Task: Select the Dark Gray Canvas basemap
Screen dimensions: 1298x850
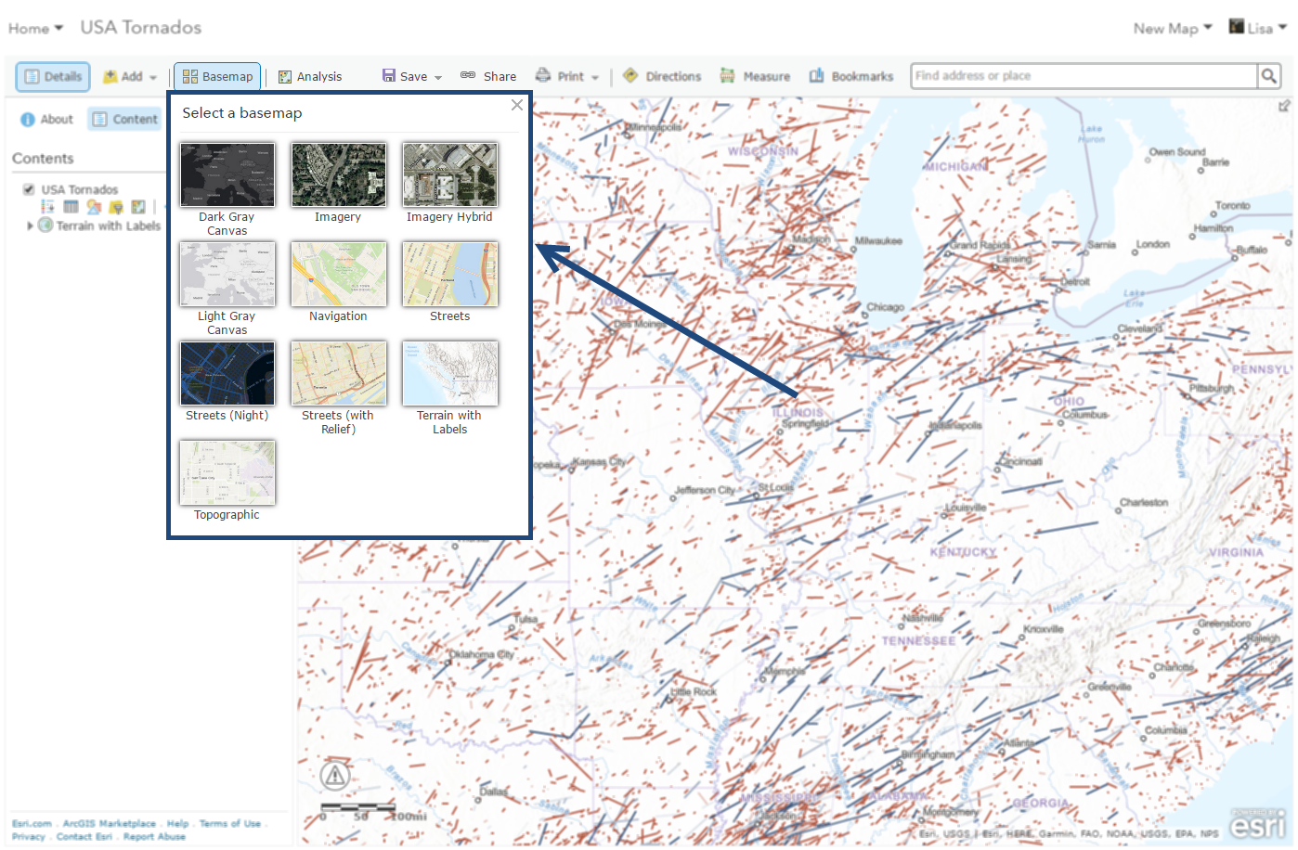Action: pyautogui.click(x=227, y=174)
